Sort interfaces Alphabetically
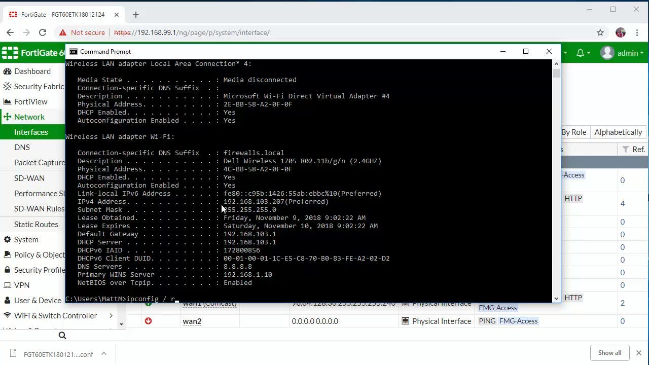This screenshot has width=649, height=365. pyautogui.click(x=618, y=132)
